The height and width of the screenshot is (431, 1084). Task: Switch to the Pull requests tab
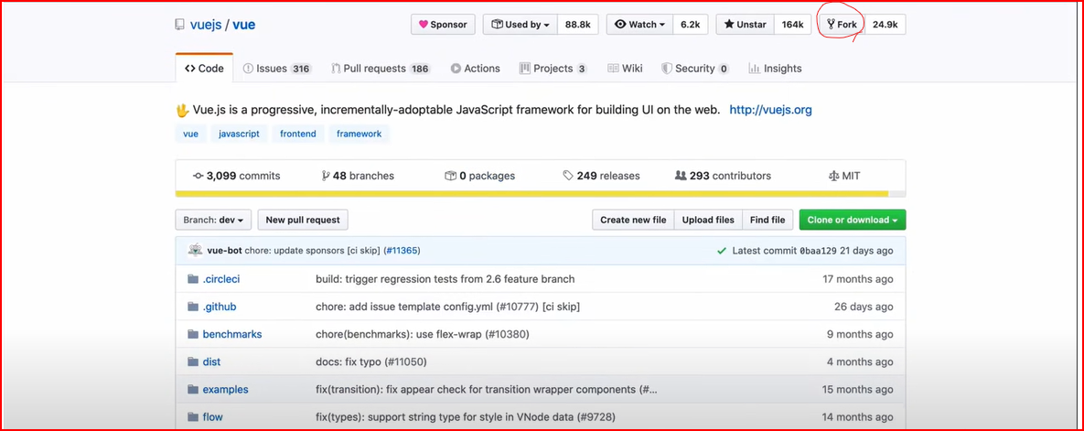tap(381, 69)
